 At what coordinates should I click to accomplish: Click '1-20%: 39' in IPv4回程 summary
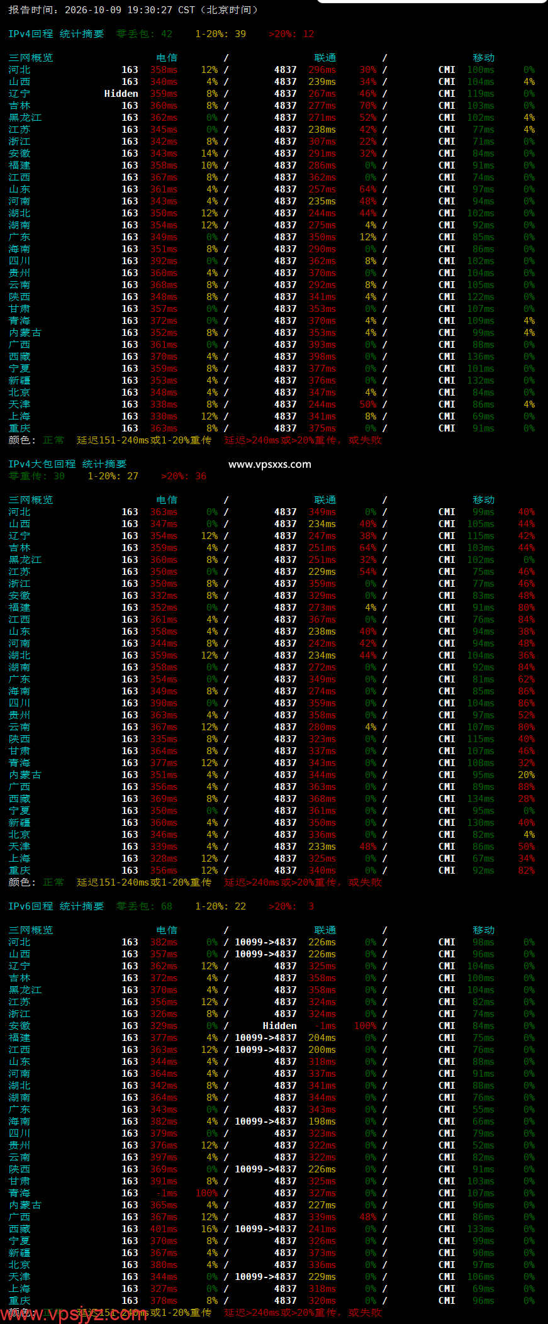tap(220, 34)
